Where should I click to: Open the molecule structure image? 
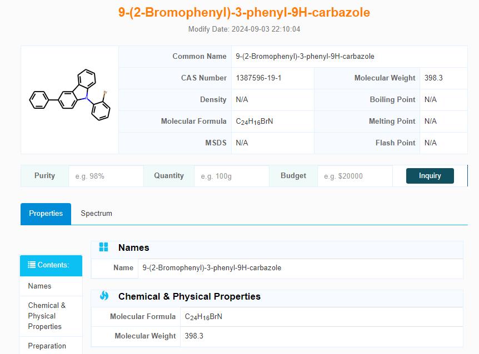point(70,99)
